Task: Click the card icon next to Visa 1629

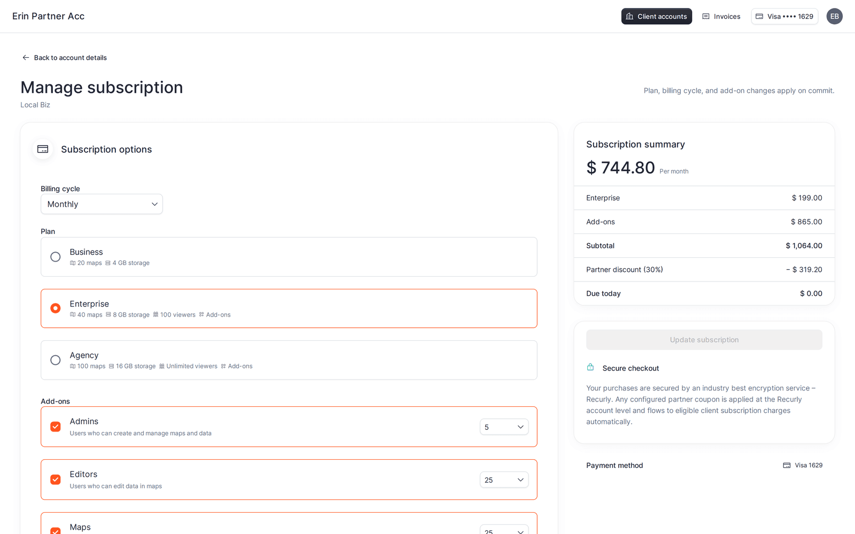Action: point(787,466)
